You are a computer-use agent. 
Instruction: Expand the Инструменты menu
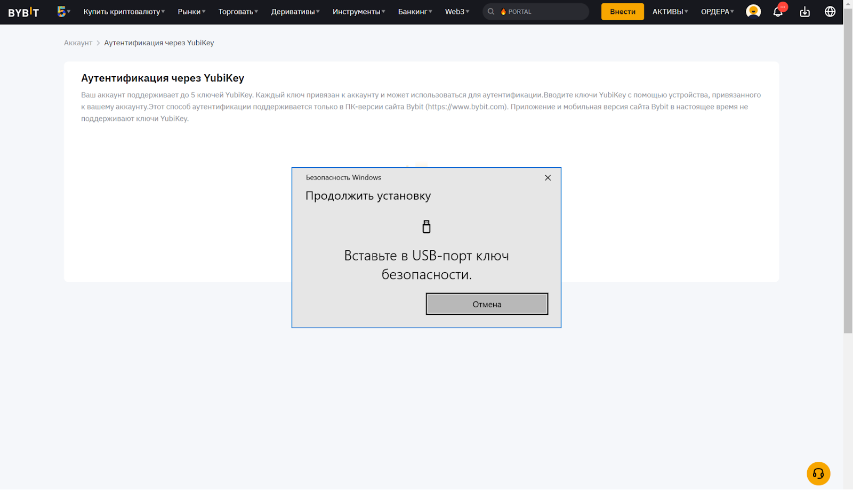[359, 12]
